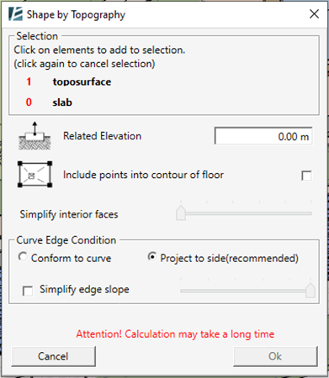Click the Cancel button

tap(53, 356)
